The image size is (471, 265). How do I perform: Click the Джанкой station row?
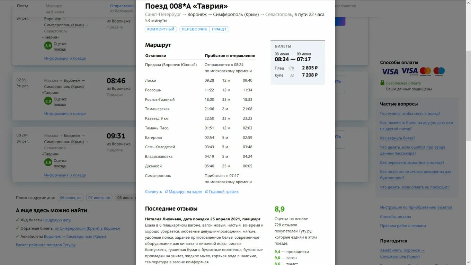tap(200, 166)
